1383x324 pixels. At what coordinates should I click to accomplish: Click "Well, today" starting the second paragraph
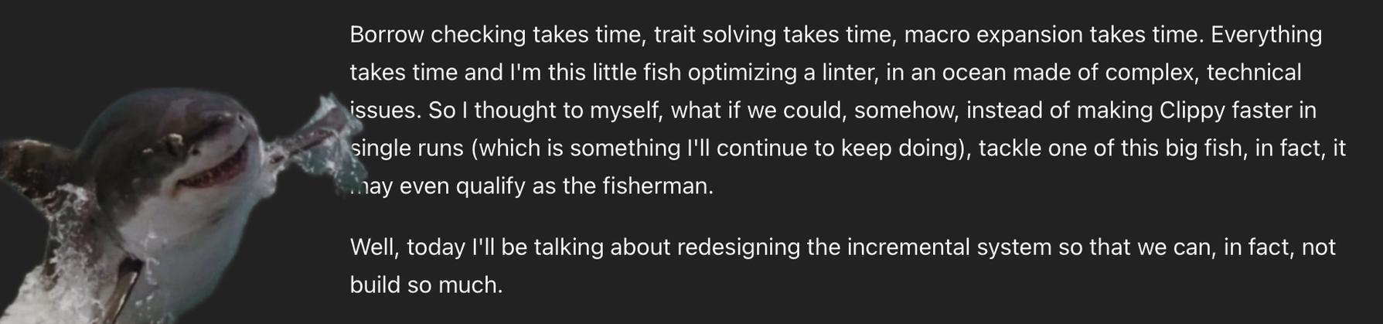(x=407, y=247)
